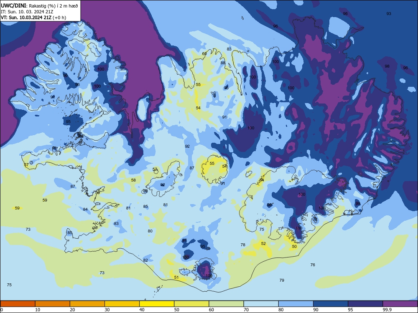Click the humidity value 98 on the map
The image size is (418, 313).
[387, 66]
